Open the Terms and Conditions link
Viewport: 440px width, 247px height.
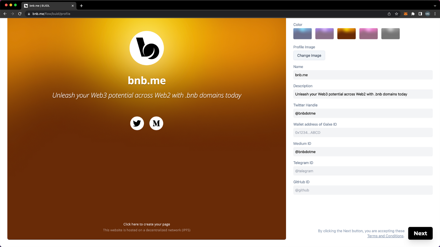point(385,236)
